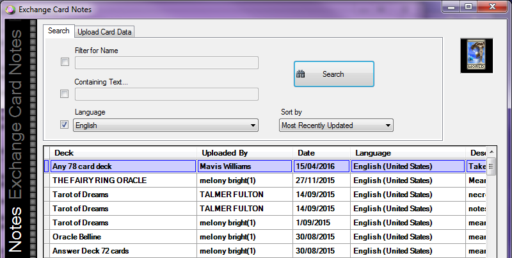Click the Mavis Williams uploader cell
512x258 pixels.
[244, 166]
